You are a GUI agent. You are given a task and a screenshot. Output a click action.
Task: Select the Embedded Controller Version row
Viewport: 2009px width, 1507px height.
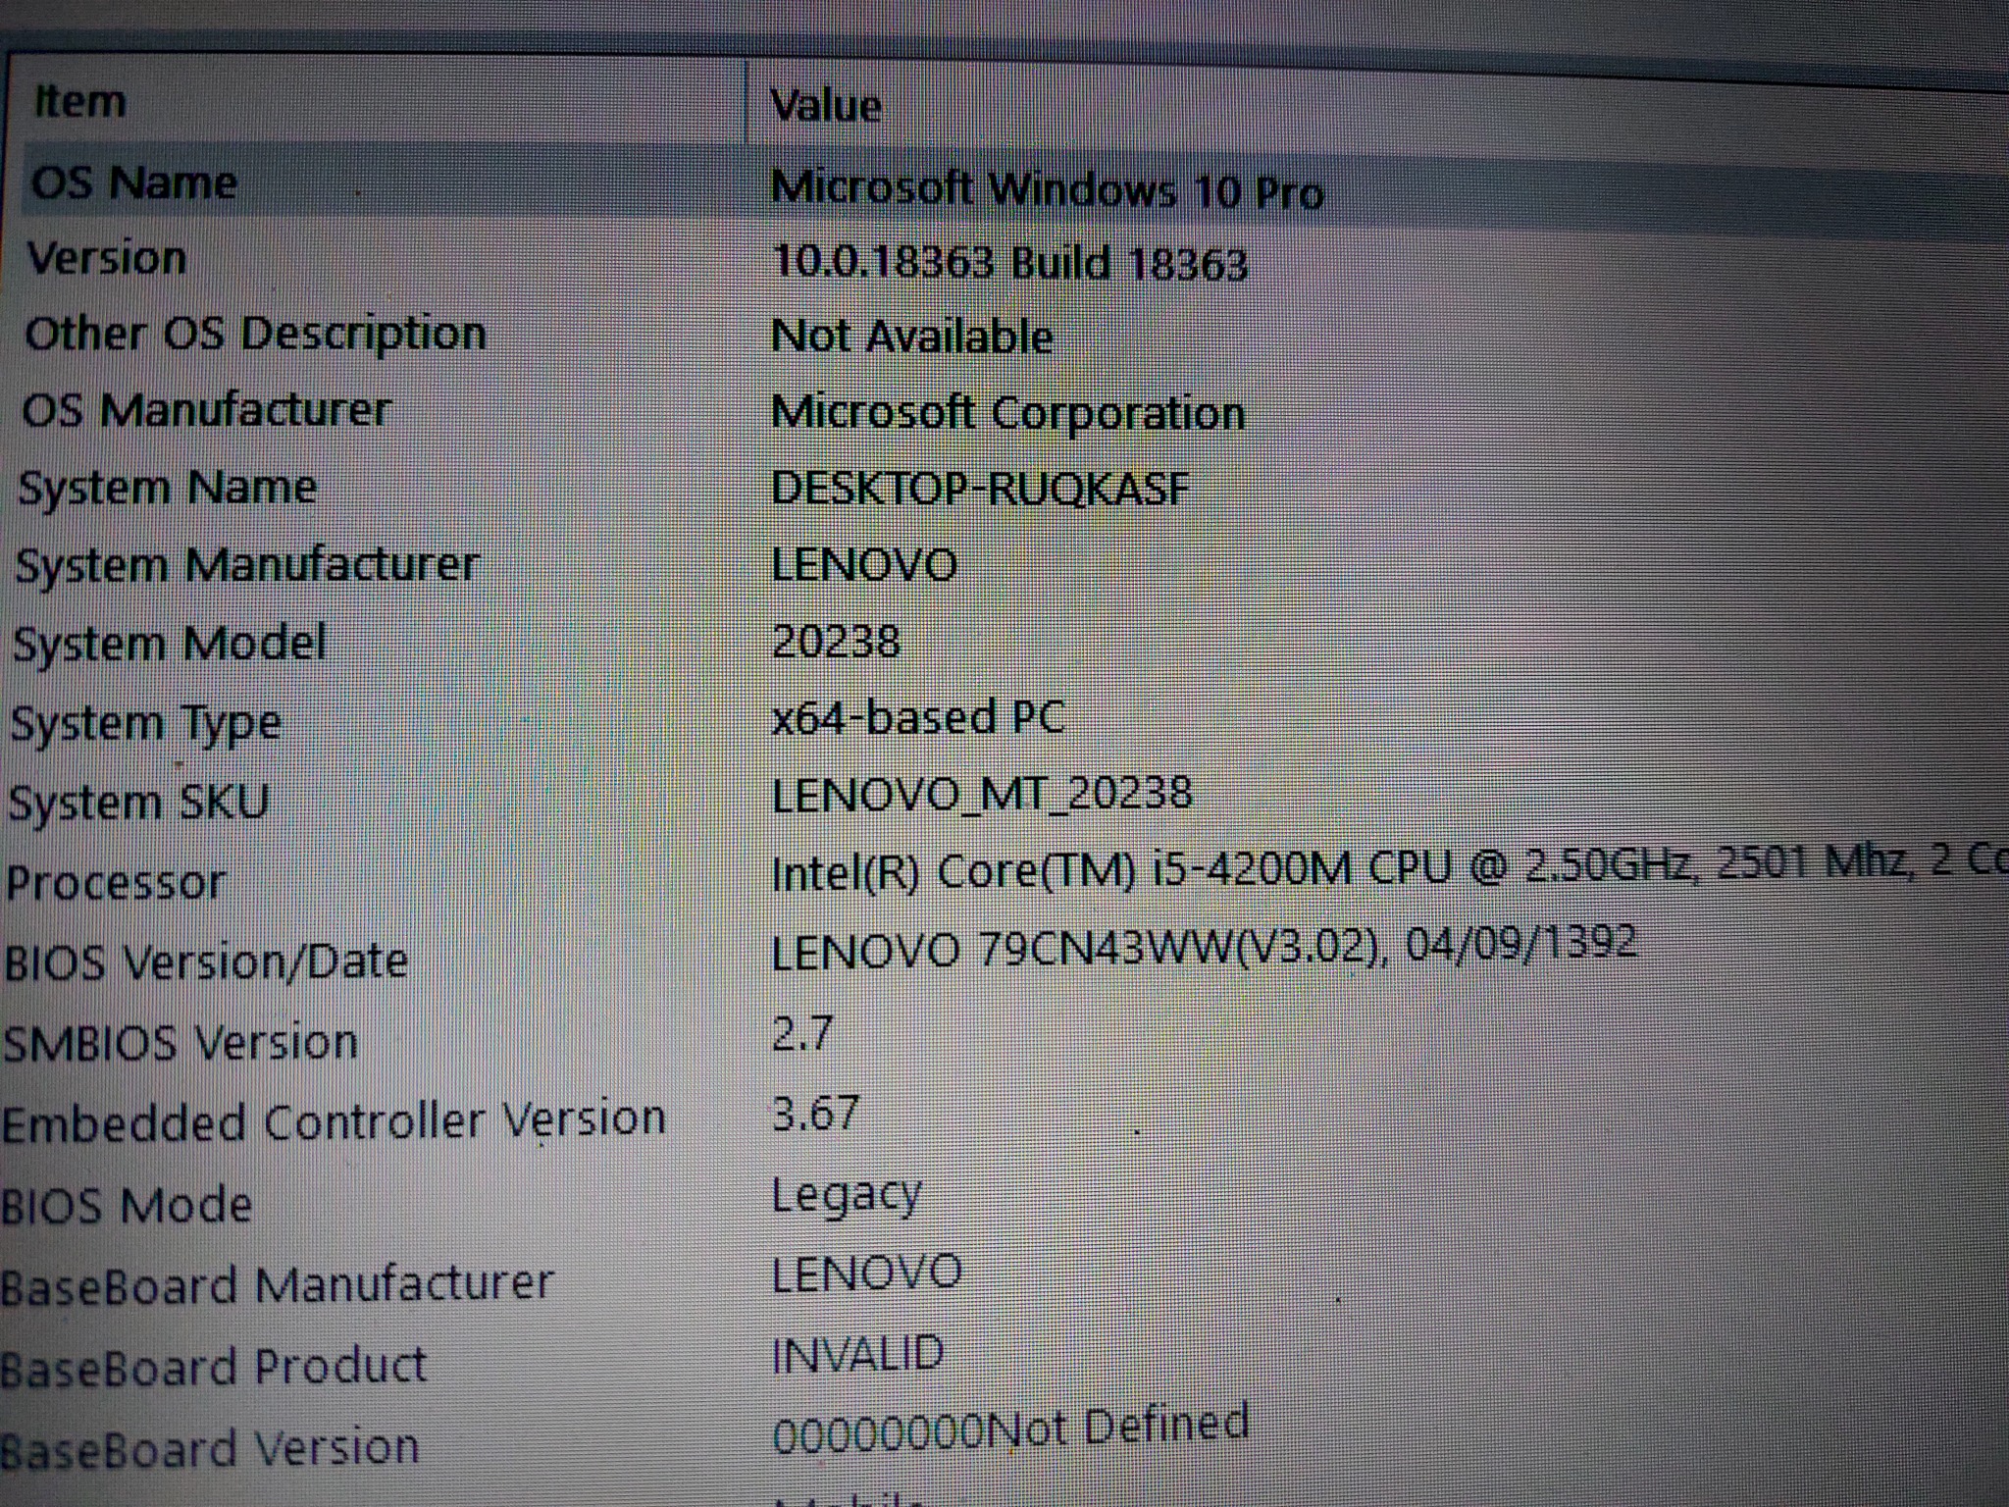point(334,1120)
